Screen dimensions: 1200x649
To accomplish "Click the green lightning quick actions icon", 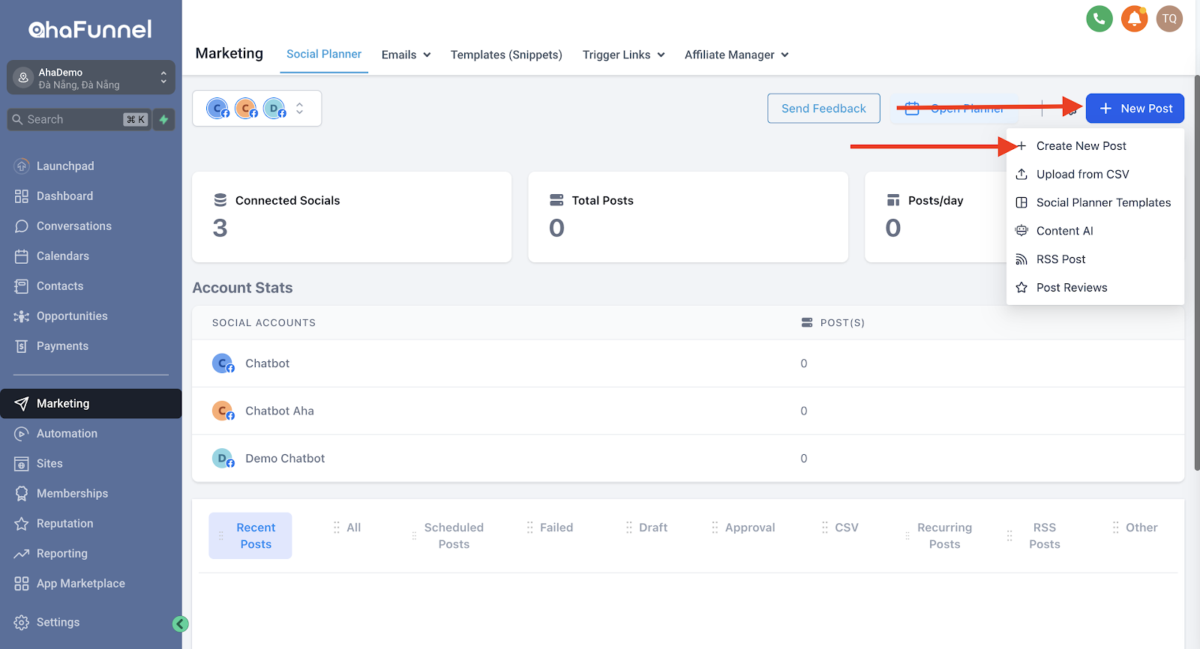I will pos(163,119).
